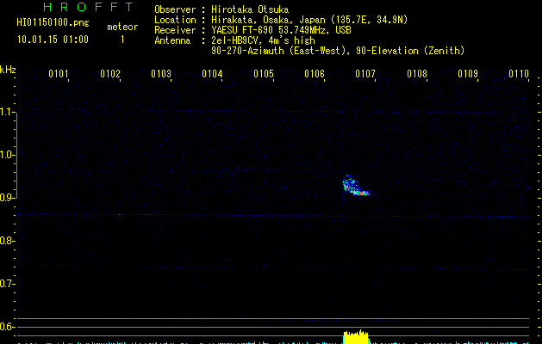Click the 0110 time marker
The height and width of the screenshot is (344, 542).
click(x=519, y=74)
